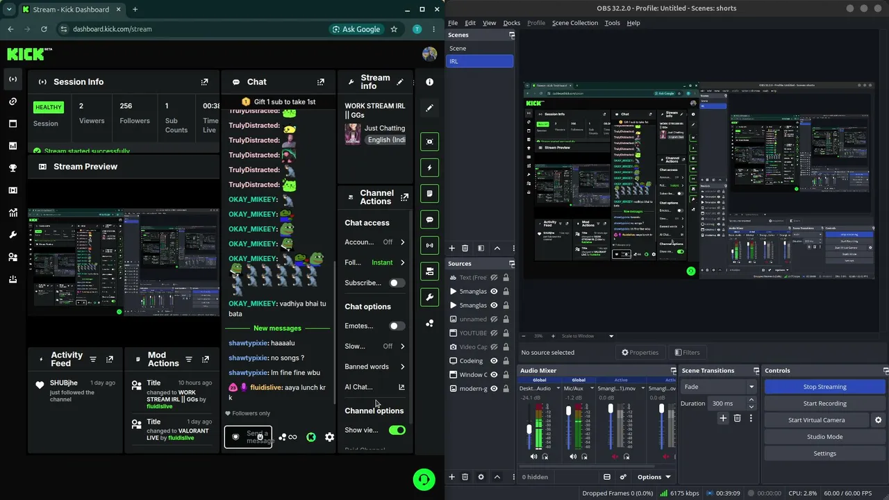The width and height of the screenshot is (889, 500).
Task: Click the link icon in Kick's left sidebar
Action: pos(13,101)
